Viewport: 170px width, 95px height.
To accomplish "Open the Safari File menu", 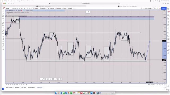I will 8,1.
